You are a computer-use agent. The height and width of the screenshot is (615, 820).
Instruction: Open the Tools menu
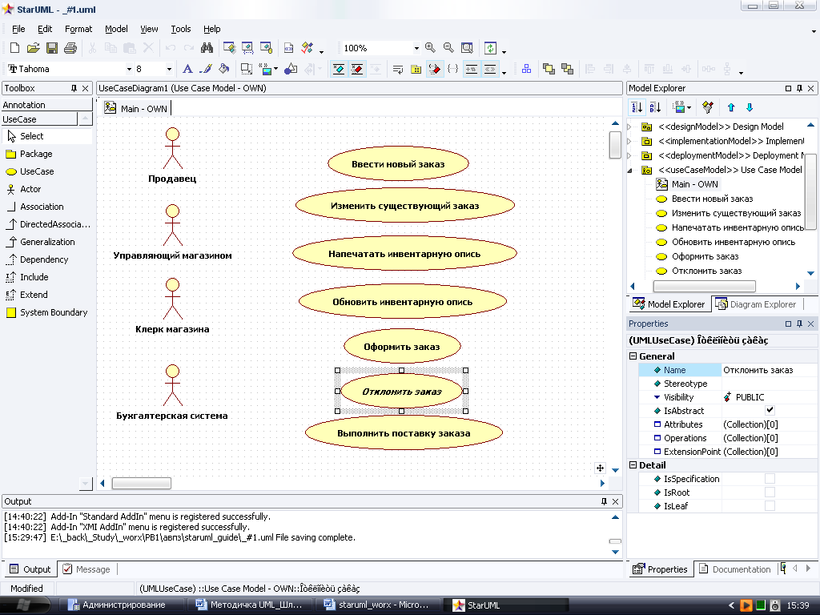180,29
